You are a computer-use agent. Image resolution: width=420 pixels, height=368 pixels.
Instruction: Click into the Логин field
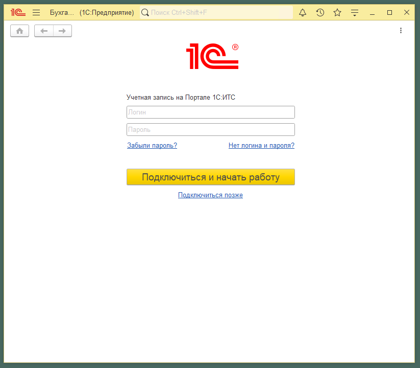click(211, 112)
